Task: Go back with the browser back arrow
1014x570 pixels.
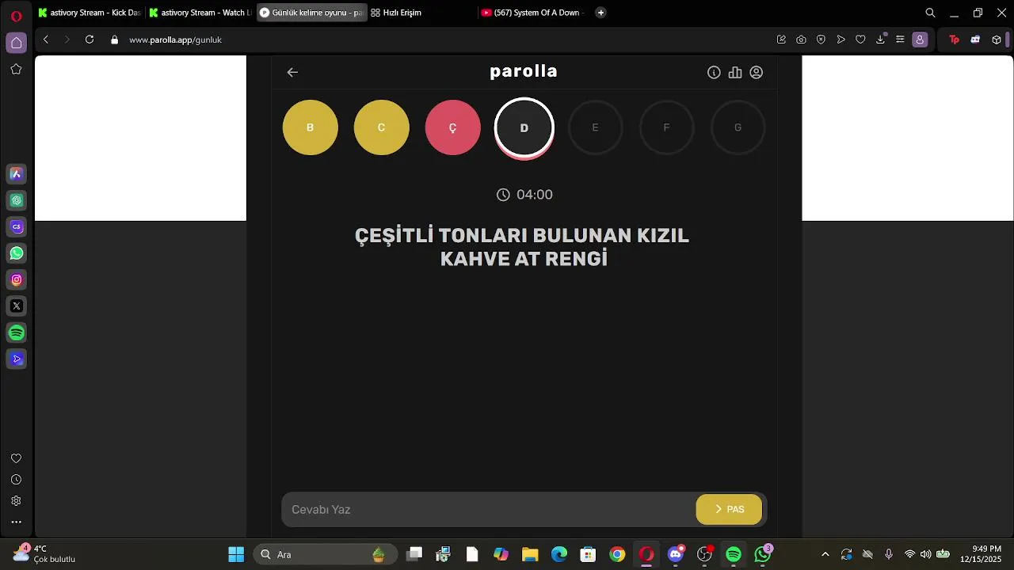Action: tap(46, 40)
